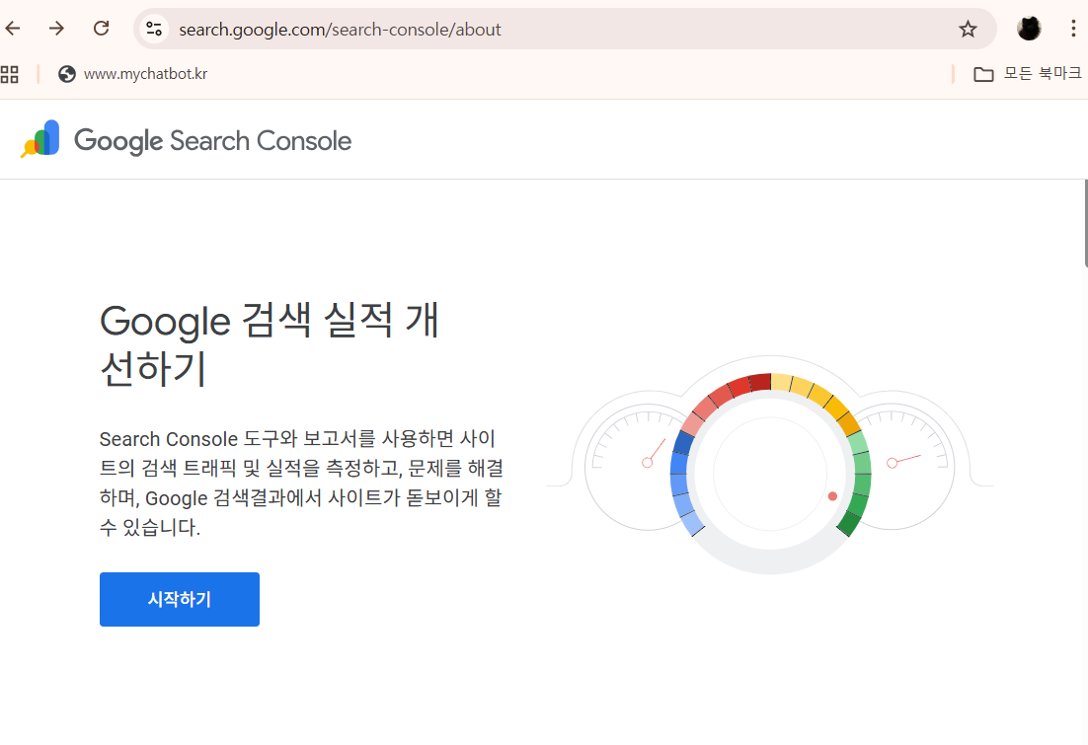Open the apps grid in bookmarks bar

10,74
